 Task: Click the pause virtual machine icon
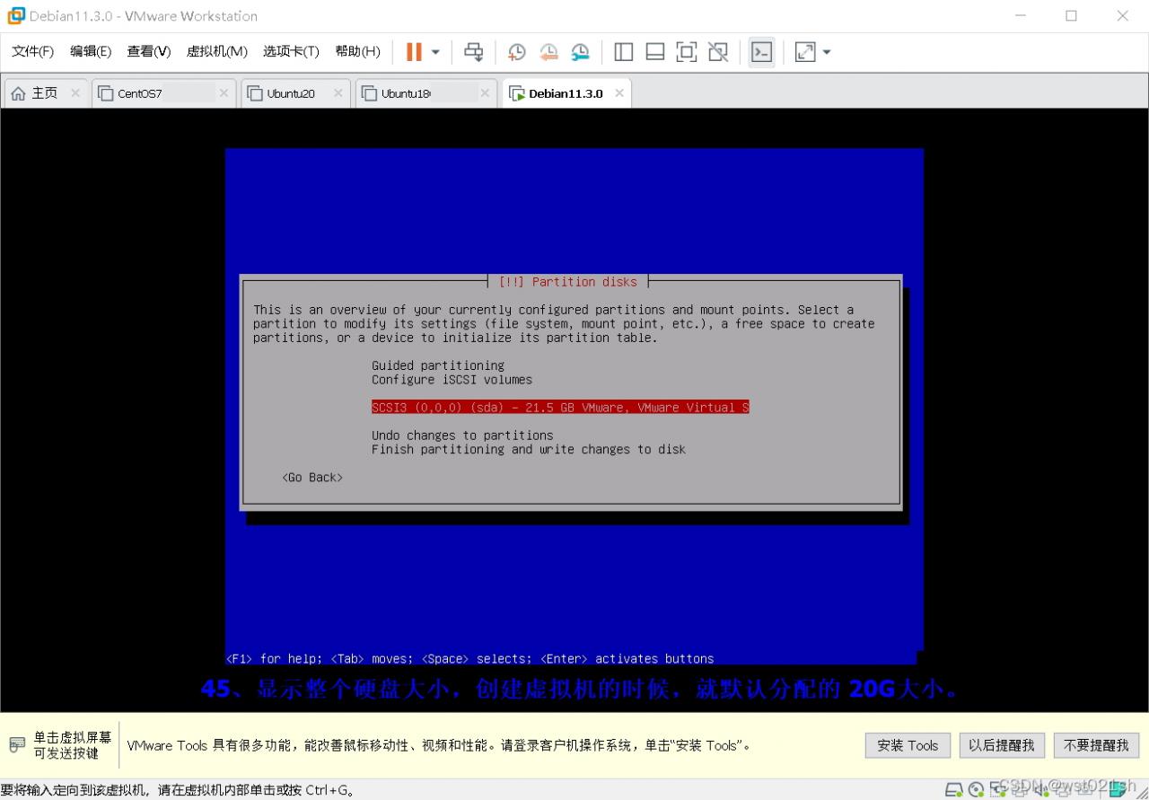pos(414,52)
